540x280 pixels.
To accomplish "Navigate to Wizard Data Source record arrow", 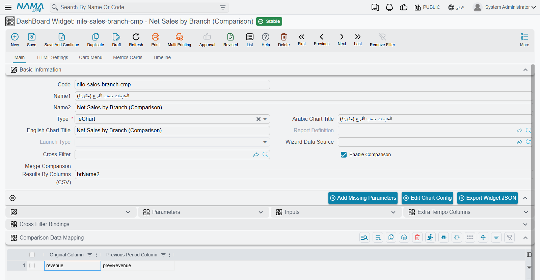I will tap(519, 142).
